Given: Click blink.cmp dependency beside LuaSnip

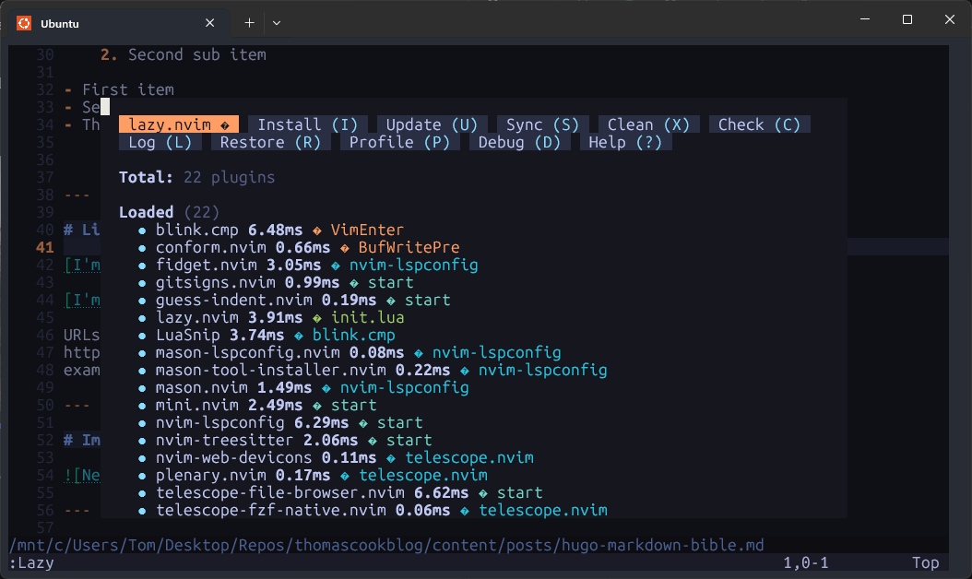Looking at the screenshot, I should click(x=353, y=335).
